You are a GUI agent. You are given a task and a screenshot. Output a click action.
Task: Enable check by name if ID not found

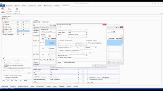59,50
